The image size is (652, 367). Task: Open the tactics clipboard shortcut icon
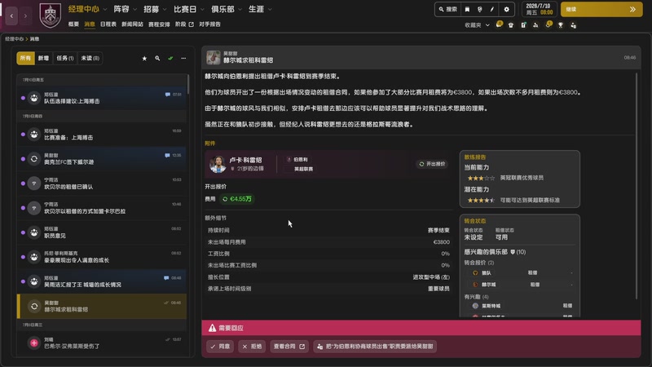point(523,25)
